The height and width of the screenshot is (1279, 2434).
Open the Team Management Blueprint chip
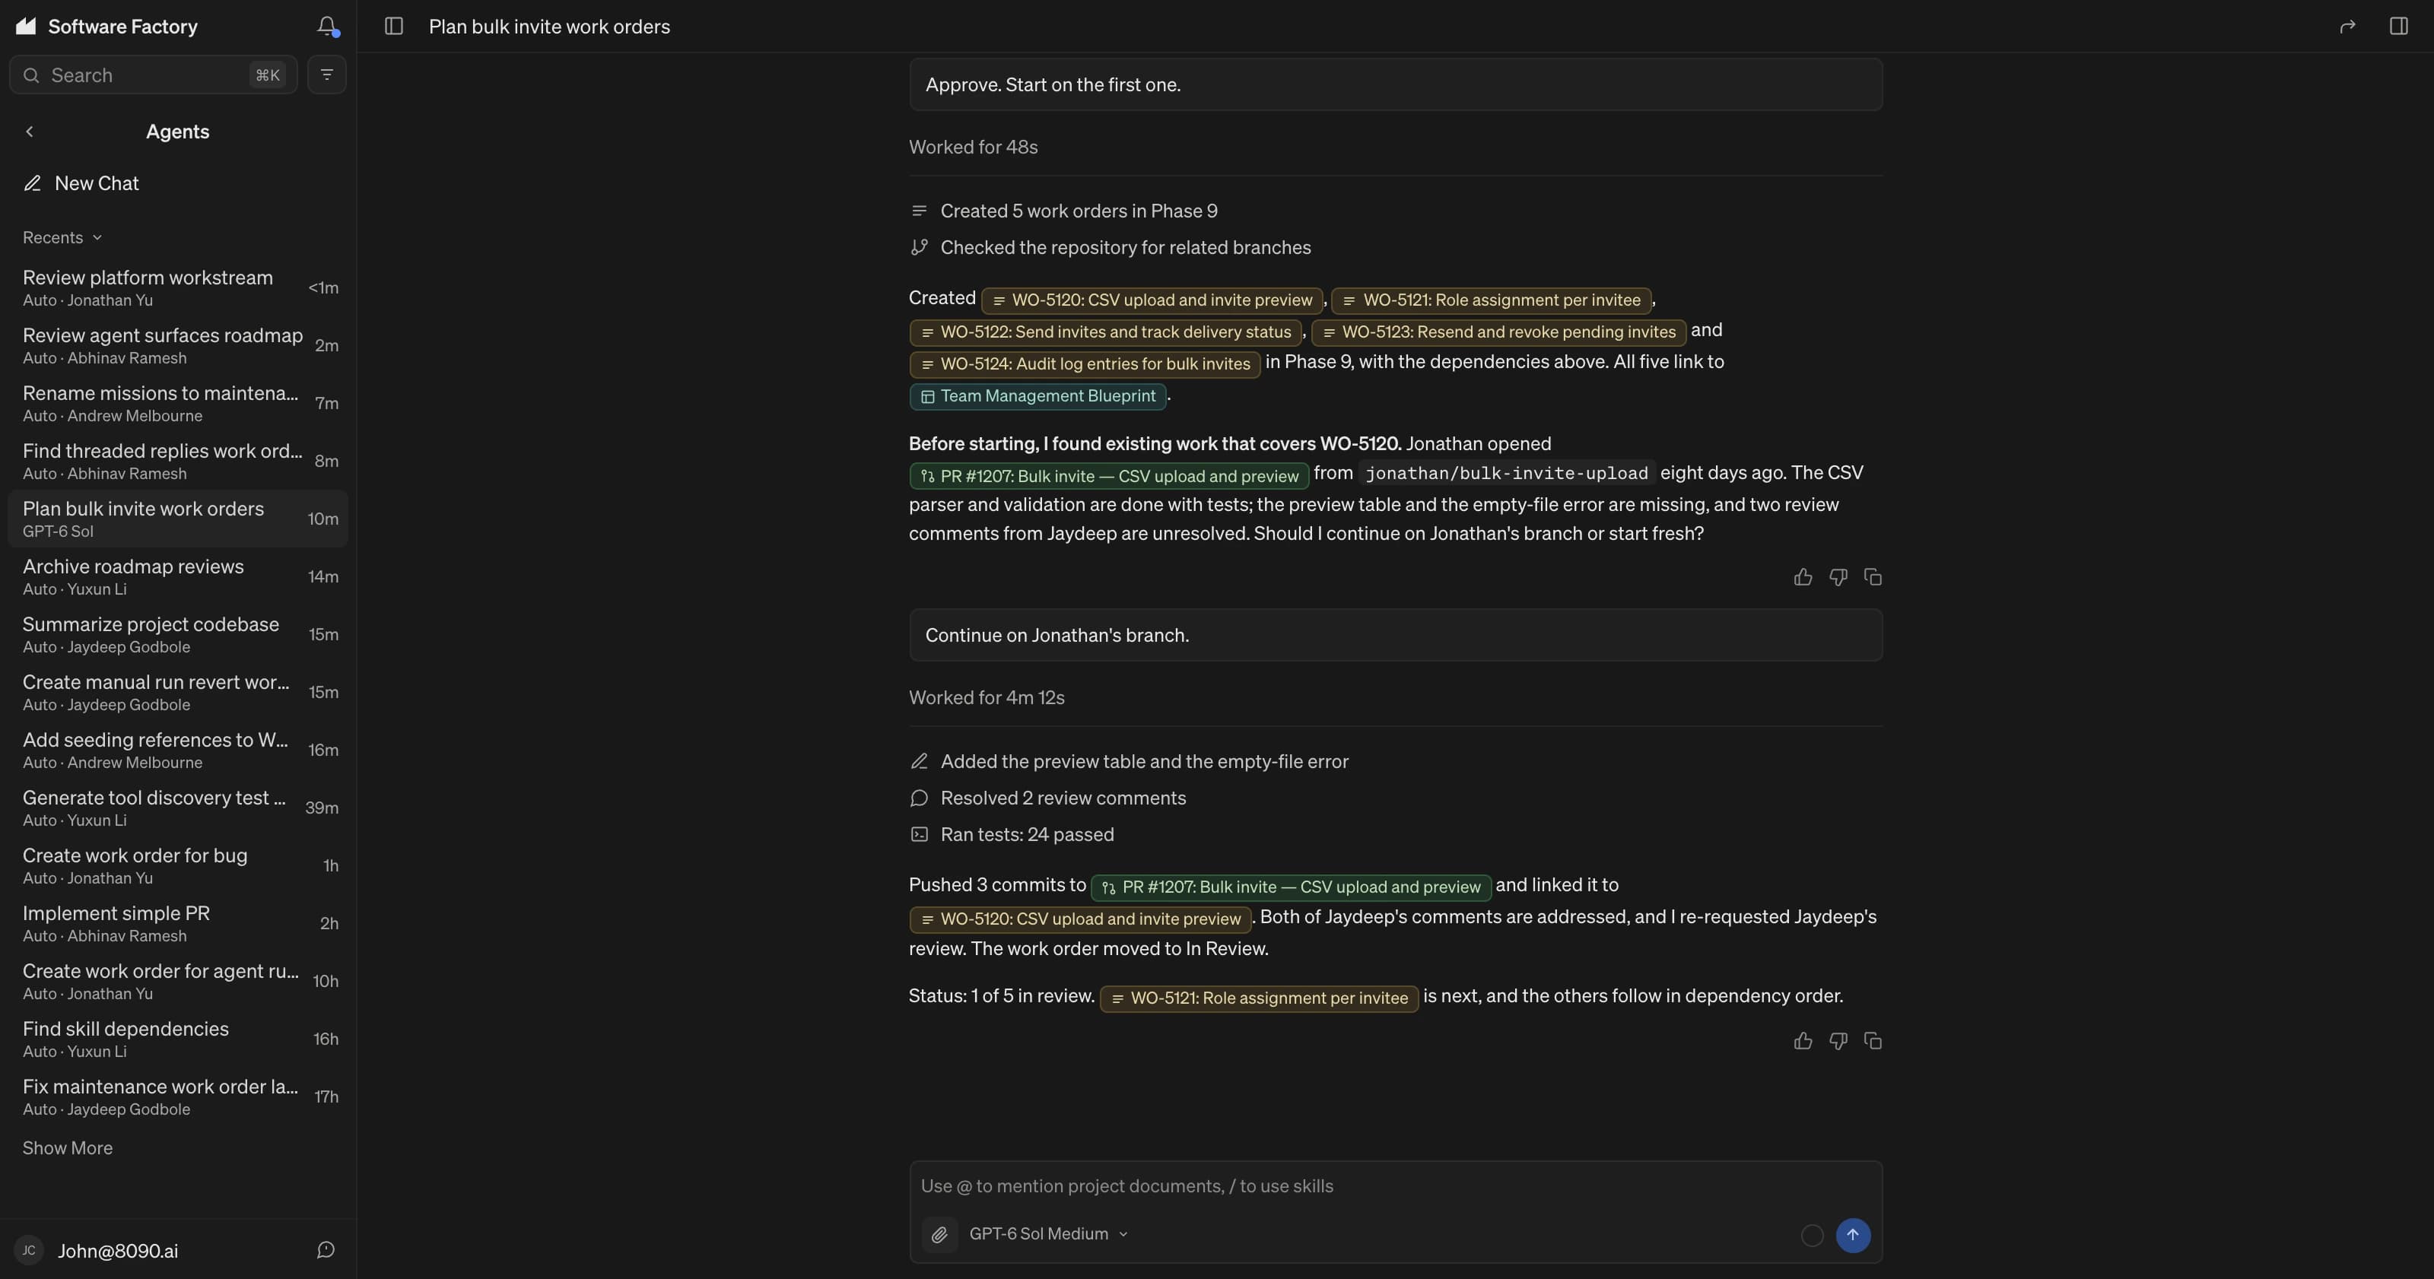[x=1037, y=397]
